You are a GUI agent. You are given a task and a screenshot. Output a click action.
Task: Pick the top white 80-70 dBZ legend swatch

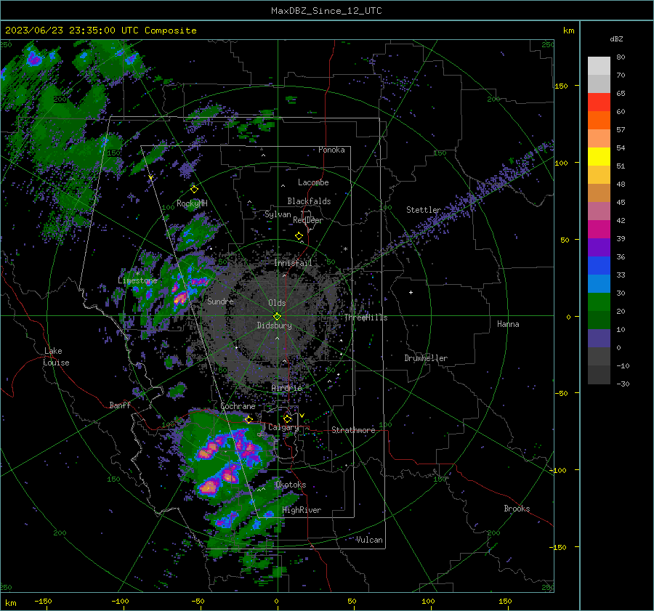click(x=599, y=66)
